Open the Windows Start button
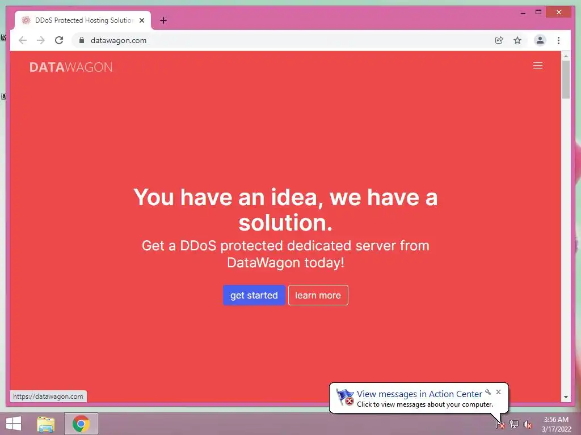The image size is (581, 435). coord(14,424)
